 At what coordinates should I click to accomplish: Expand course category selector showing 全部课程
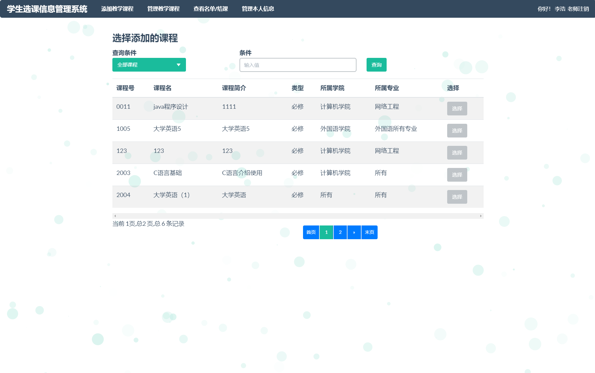(x=149, y=65)
